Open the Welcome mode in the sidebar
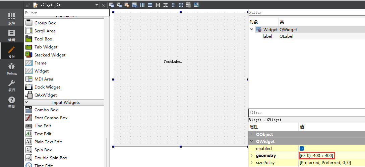Image resolution: width=365 pixels, height=167 pixels. pyautogui.click(x=12, y=19)
